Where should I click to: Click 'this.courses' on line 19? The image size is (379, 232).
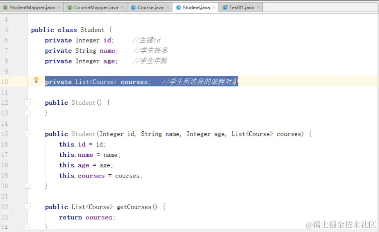coord(82,176)
